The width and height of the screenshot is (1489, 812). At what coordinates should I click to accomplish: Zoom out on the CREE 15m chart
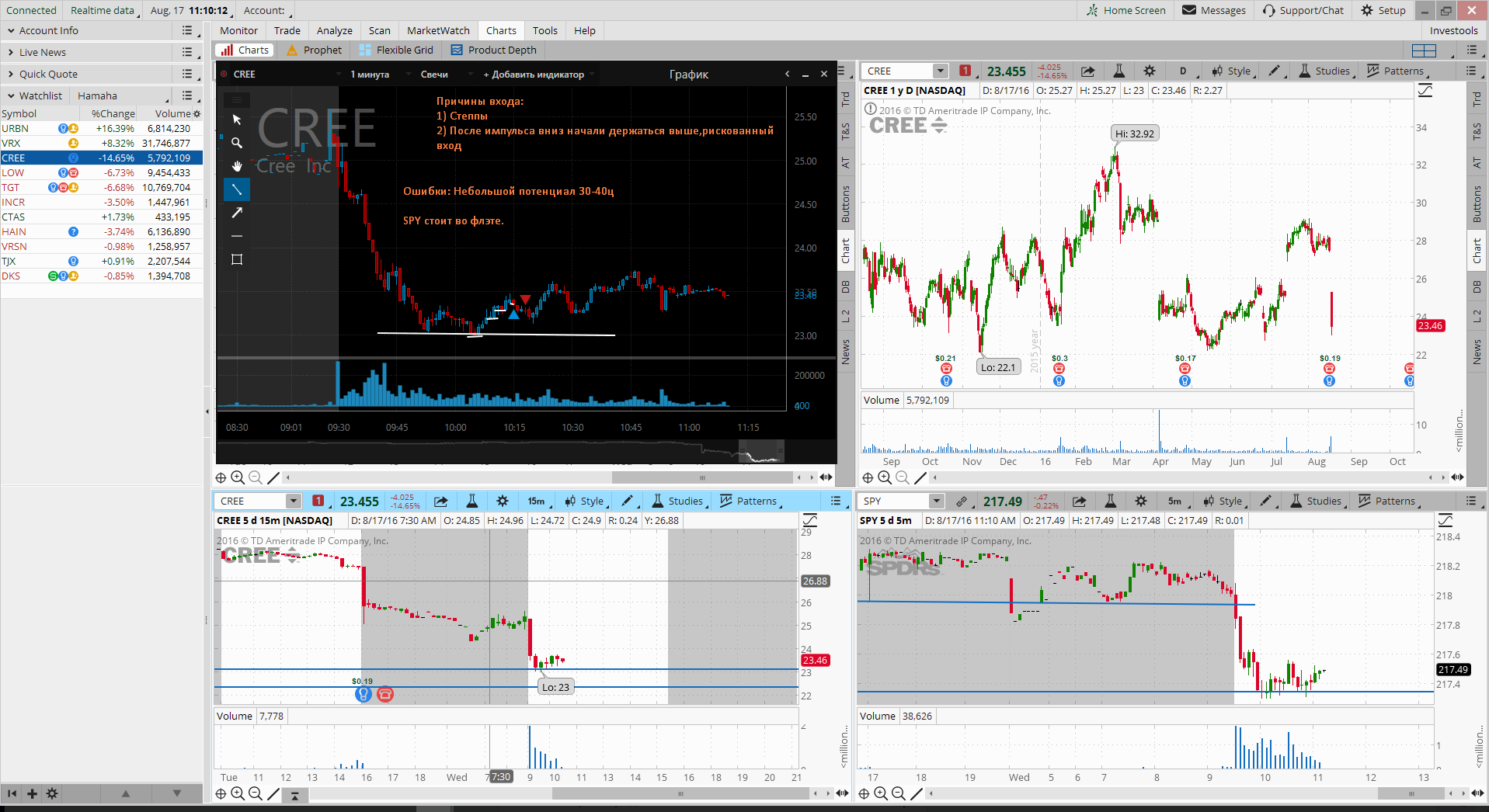[255, 793]
